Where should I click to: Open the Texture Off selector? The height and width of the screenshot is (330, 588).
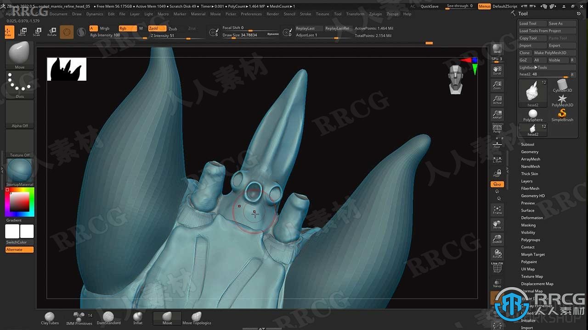click(x=20, y=143)
